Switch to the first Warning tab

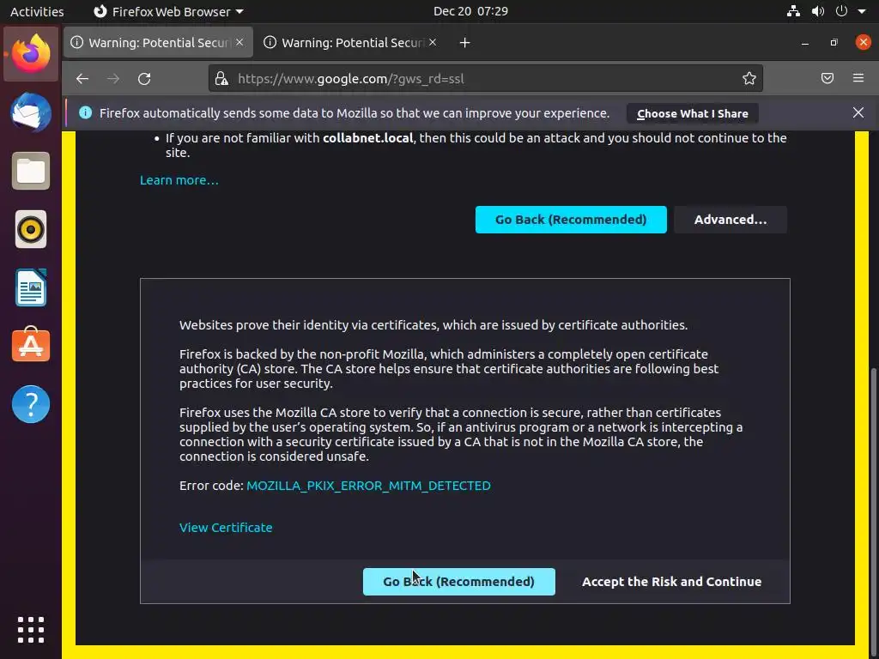[158, 43]
